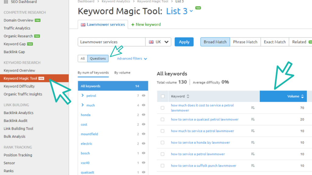The image size is (312, 175).
Task: Open Organic Research in sidebar
Action: pyautogui.click(x=18, y=36)
